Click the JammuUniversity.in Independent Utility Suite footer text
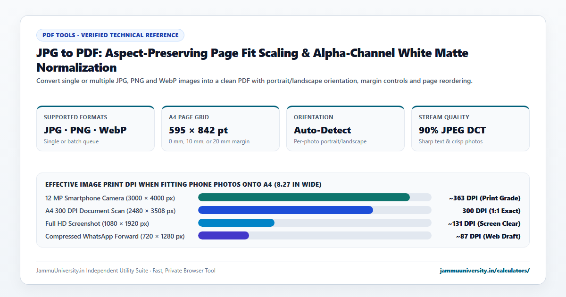Screen dimensions: 566x297 [x=126, y=271]
